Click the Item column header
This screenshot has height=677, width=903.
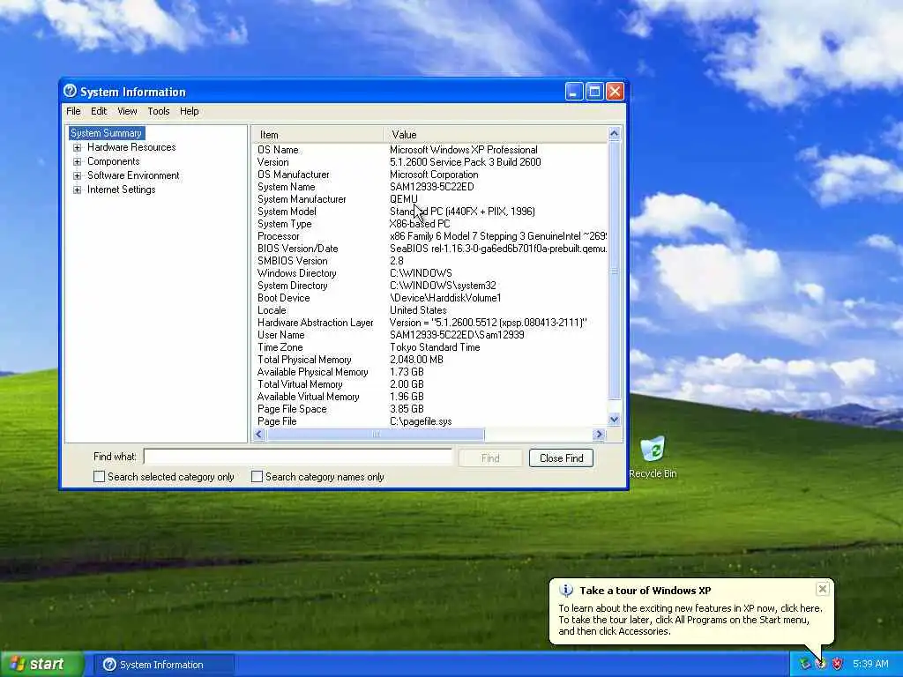317,135
